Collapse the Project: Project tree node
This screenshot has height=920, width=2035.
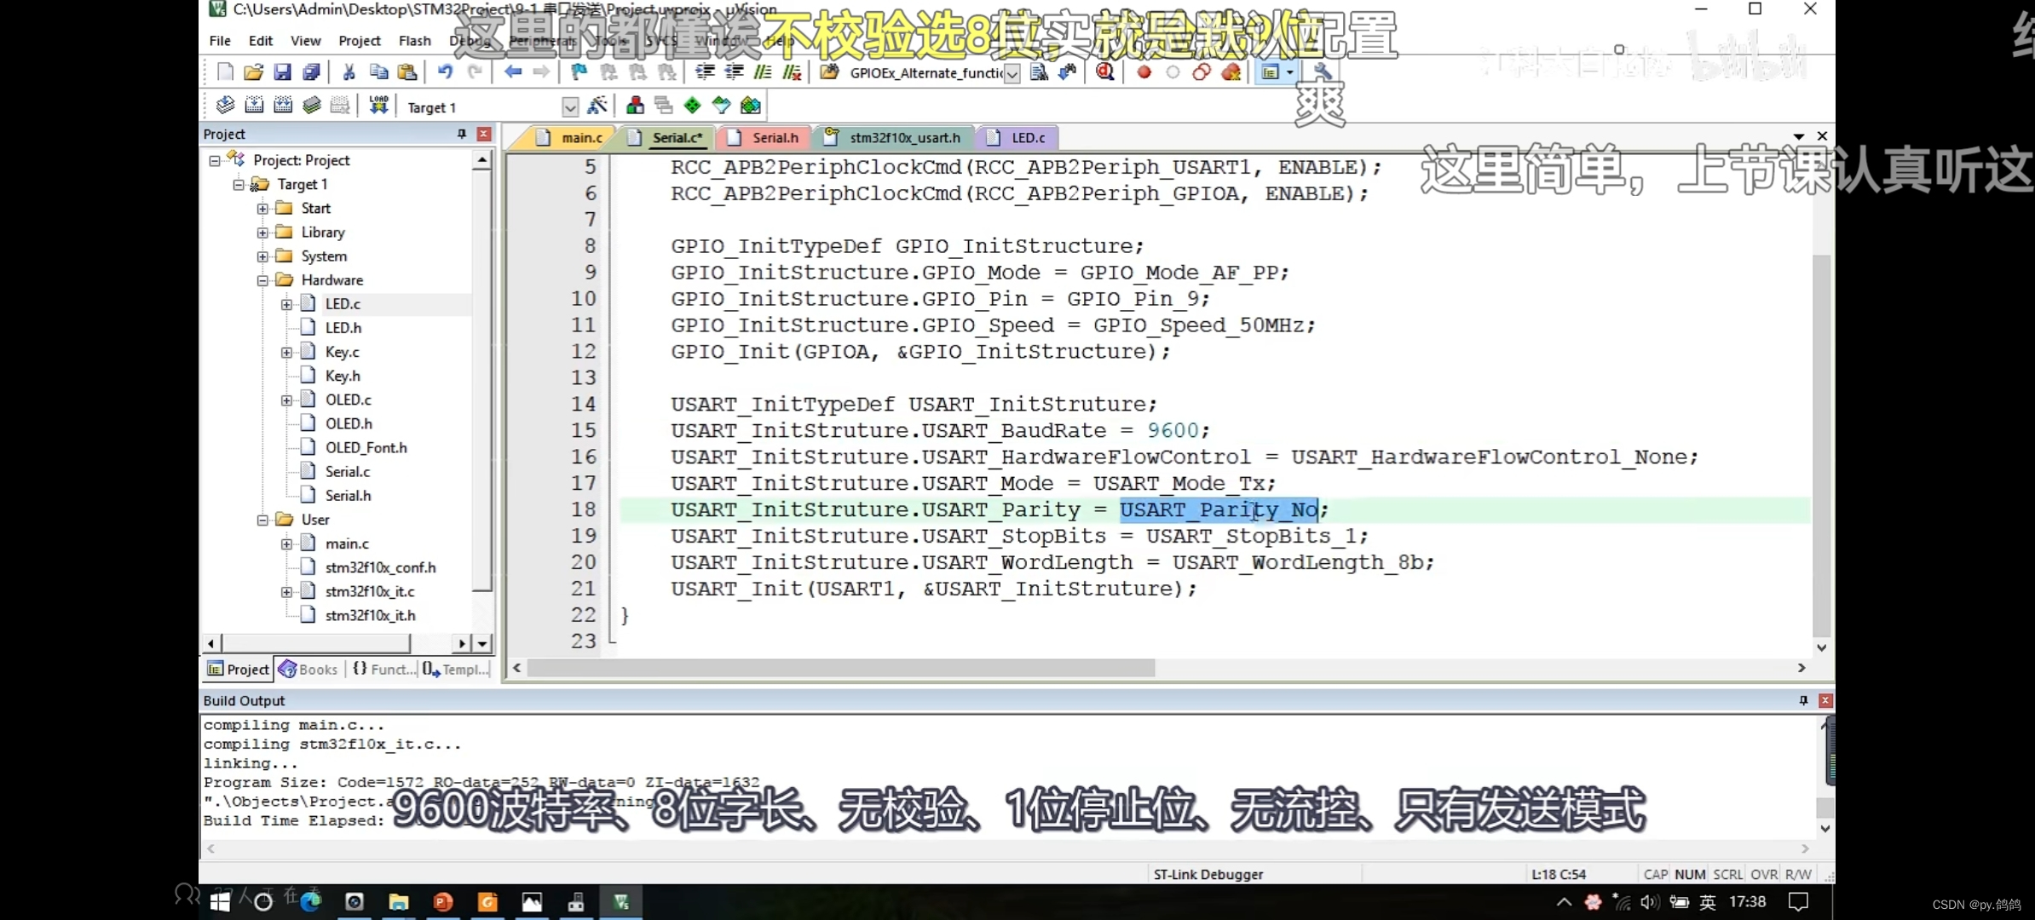pos(215,160)
